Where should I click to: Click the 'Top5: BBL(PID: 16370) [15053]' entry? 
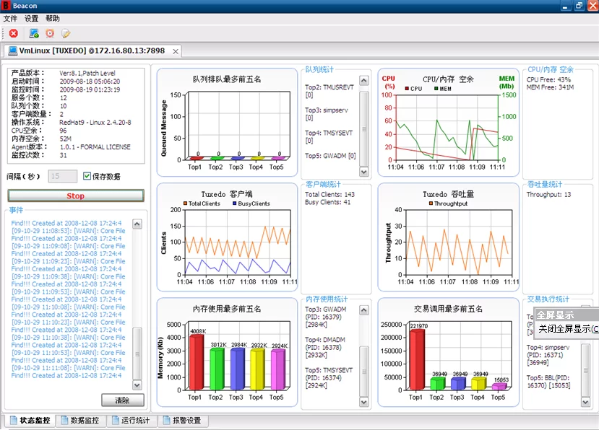point(548,382)
